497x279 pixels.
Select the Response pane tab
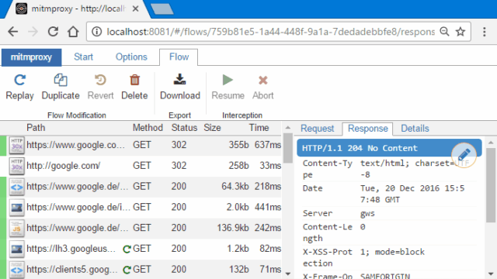pyautogui.click(x=367, y=129)
